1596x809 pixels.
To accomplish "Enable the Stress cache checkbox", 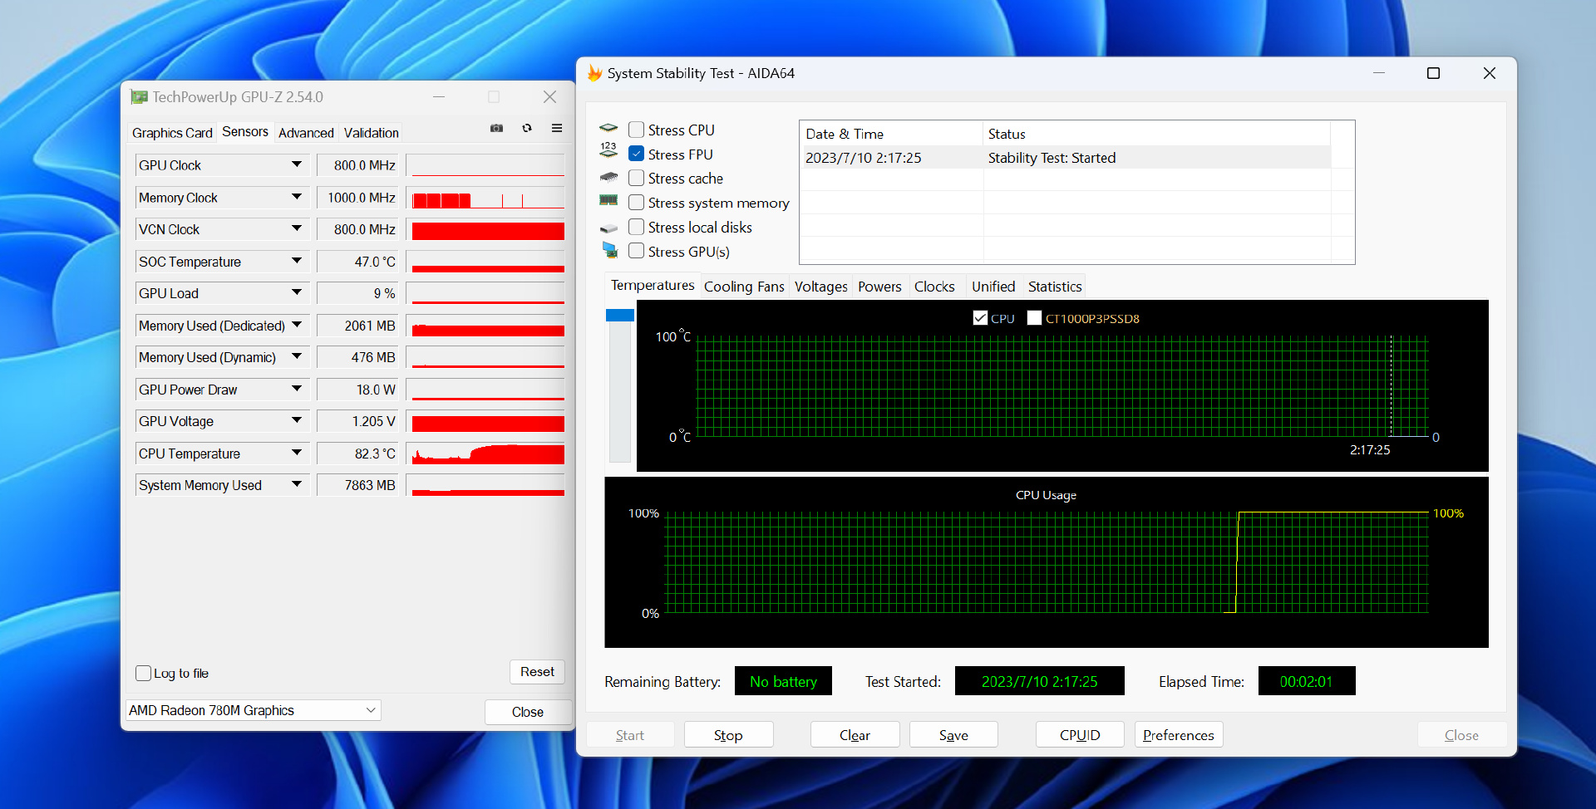I will pyautogui.click(x=637, y=178).
